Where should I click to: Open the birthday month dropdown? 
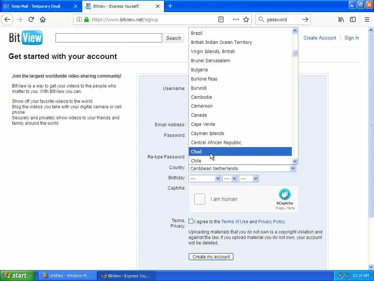click(x=205, y=179)
